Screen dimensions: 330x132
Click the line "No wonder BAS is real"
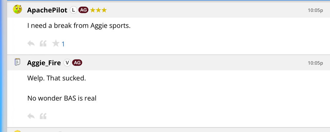(x=62, y=98)
